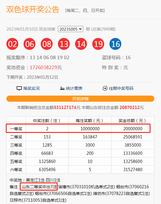Image resolution: width=161 pixels, height=204 pixels.
Task: Click fourth prize total 13336600
Action: [x=133, y=153]
